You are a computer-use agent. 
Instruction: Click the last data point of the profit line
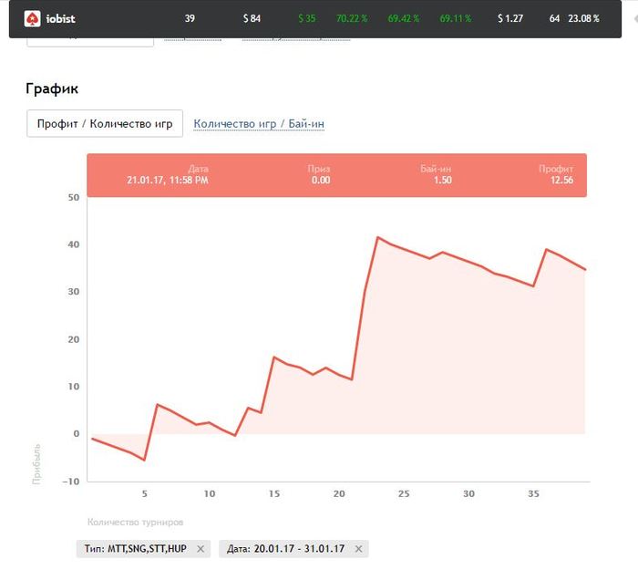[586, 270]
